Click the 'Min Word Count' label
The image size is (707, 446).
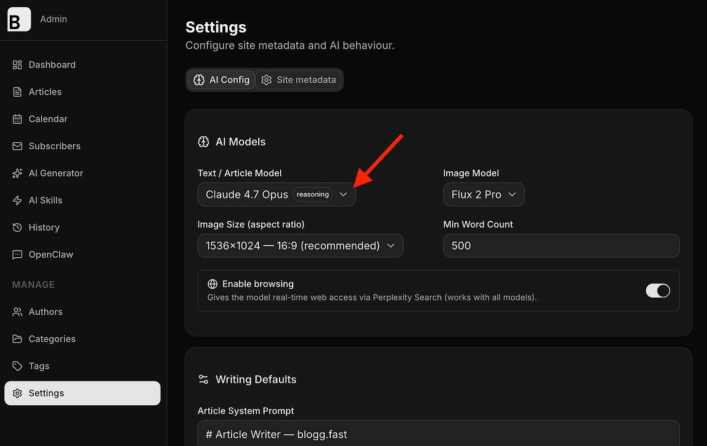[x=478, y=225]
